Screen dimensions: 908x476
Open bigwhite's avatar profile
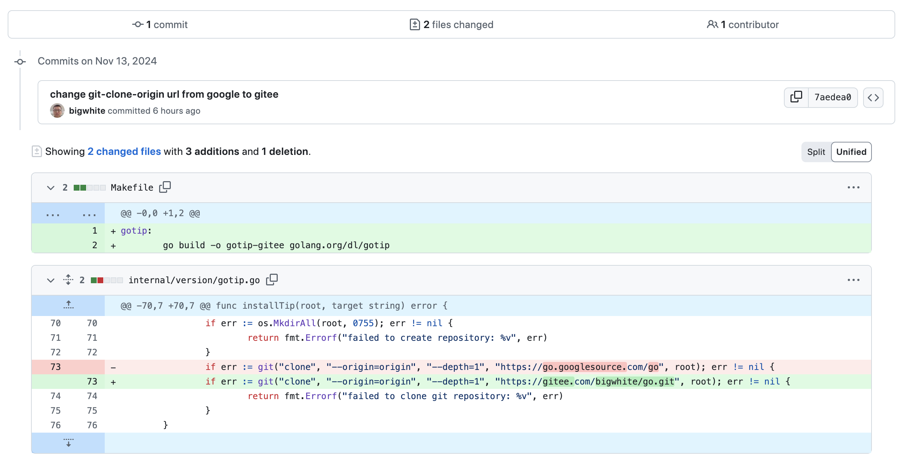point(57,110)
